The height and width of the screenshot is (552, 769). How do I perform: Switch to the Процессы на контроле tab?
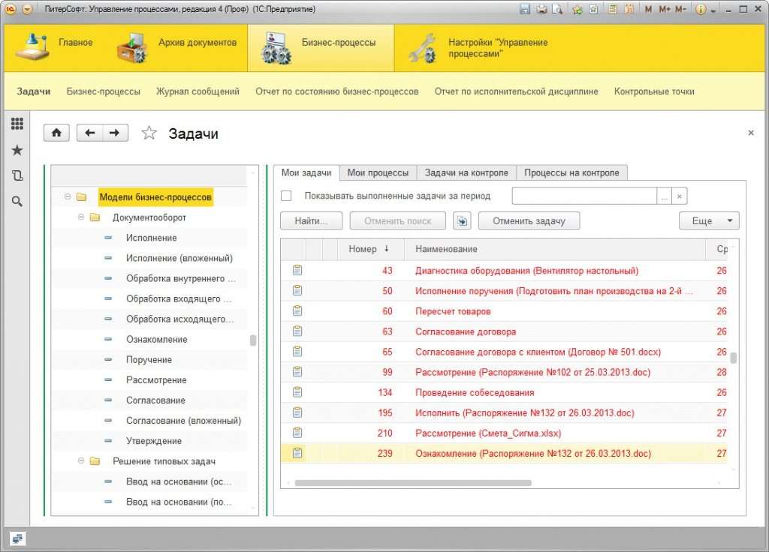571,173
